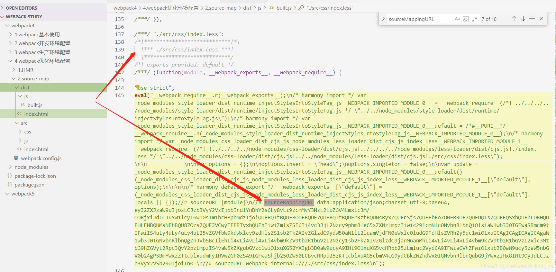Click HTML icon of src index.html
This screenshot has height=272, width=556.
pos(19,149)
